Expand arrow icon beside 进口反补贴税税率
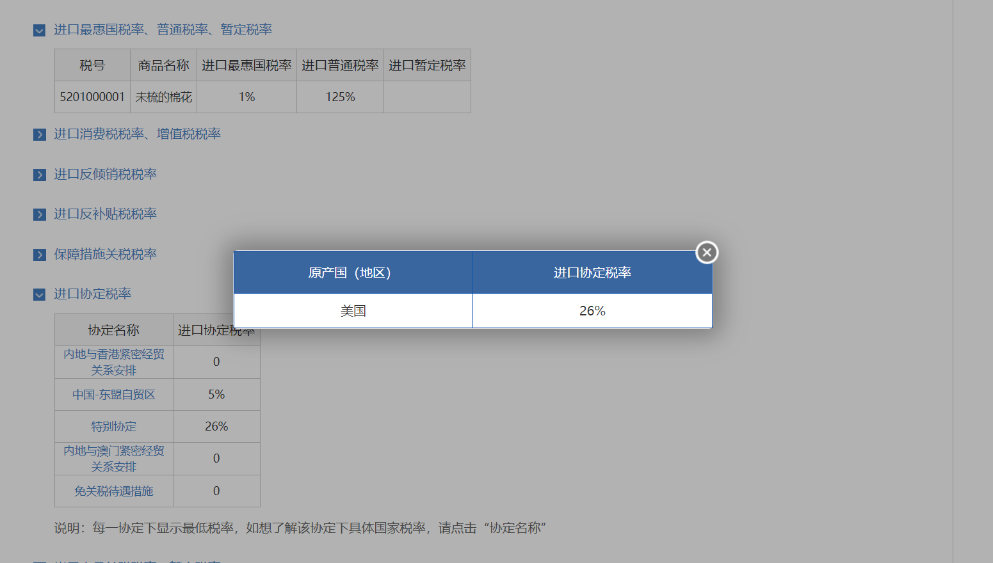Viewport: 993px width, 563px height. point(39,214)
